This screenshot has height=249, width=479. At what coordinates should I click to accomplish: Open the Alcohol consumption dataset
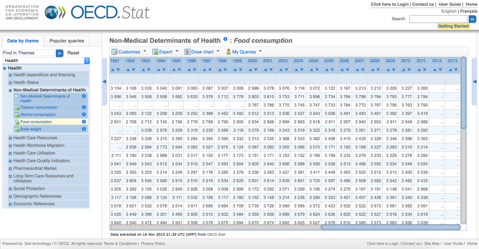click(38, 115)
